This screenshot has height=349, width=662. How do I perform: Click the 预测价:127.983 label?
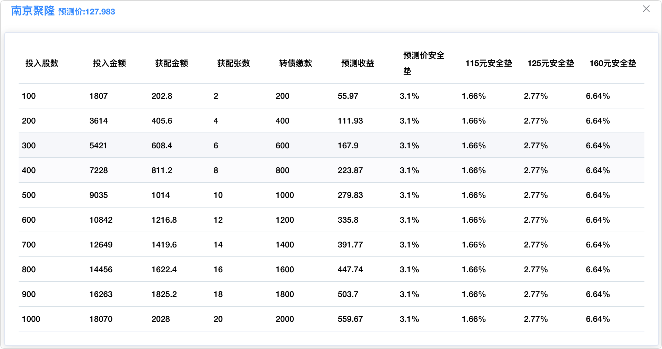click(87, 12)
